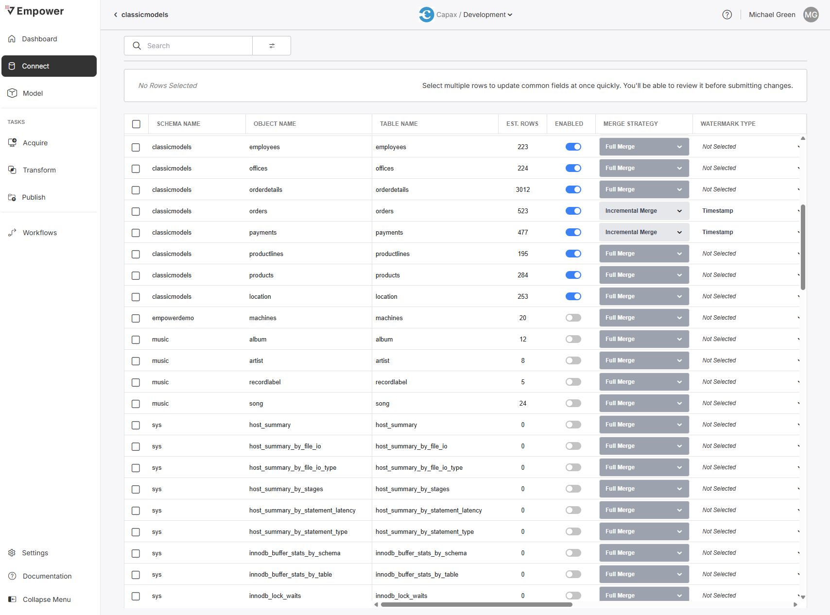
Task: Disable the products enabled toggle
Action: (573, 275)
